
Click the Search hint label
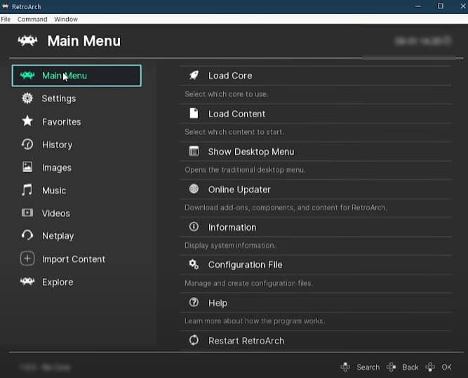pos(368,367)
